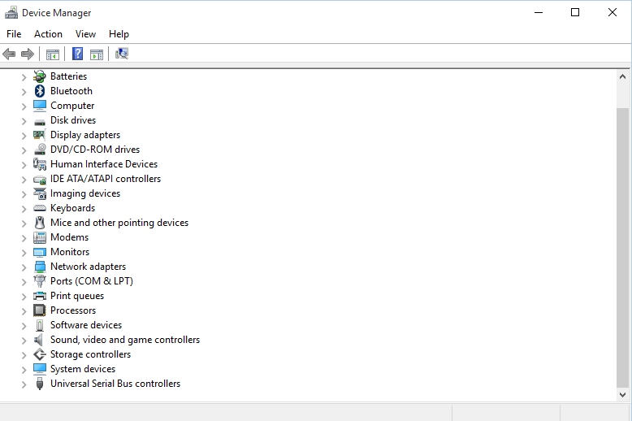
Task: Click the Display adapters icon
Action: pos(40,135)
